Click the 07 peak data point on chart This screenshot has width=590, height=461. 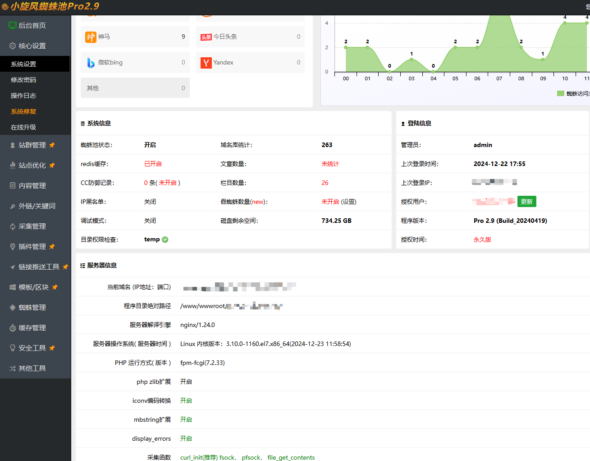coord(499,16)
